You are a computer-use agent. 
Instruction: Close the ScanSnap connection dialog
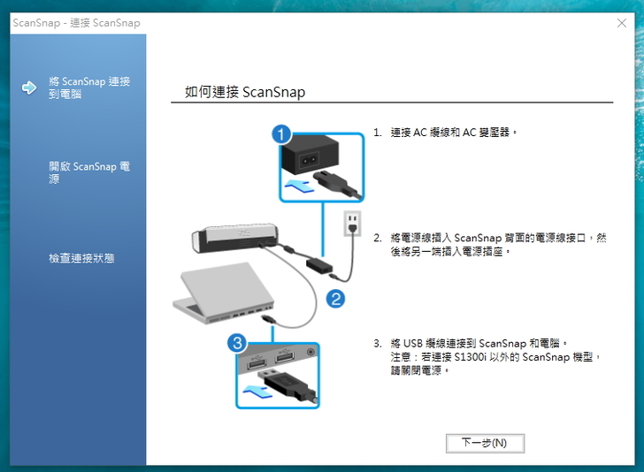pyautogui.click(x=622, y=23)
